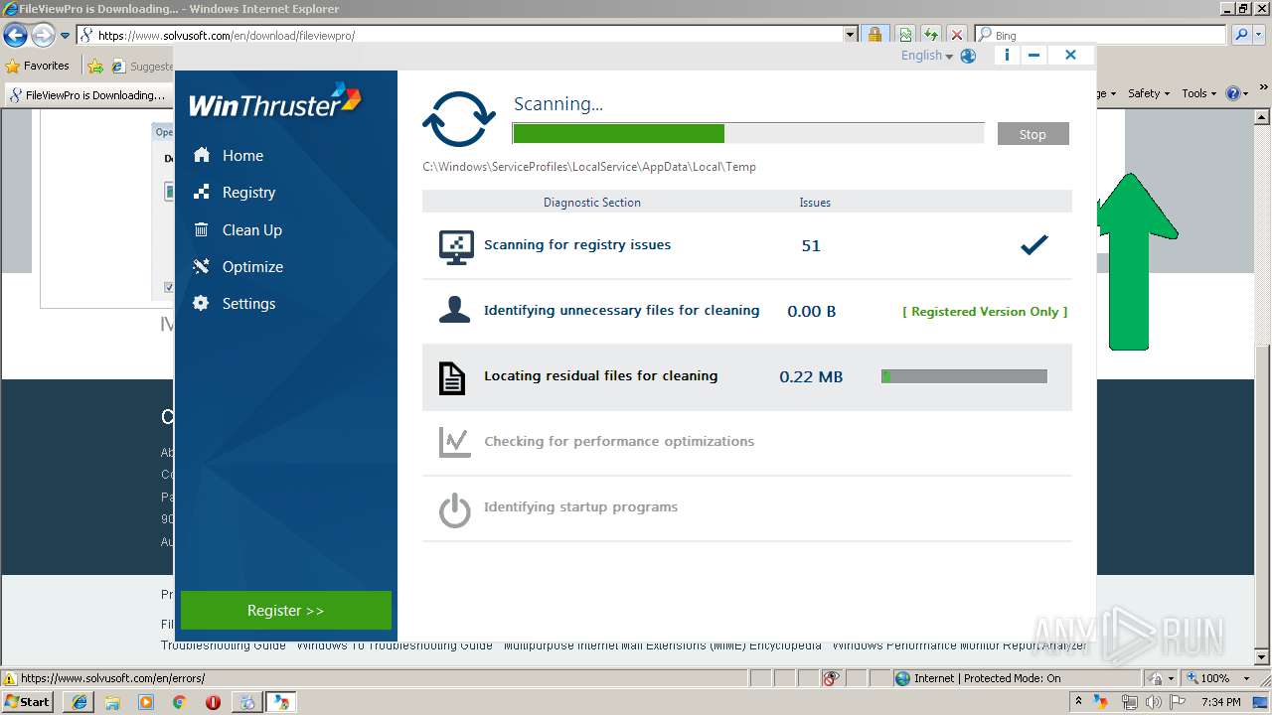This screenshot has width=1272, height=715.
Task: Click the 0.22 MB residual size value
Action: pyautogui.click(x=811, y=377)
